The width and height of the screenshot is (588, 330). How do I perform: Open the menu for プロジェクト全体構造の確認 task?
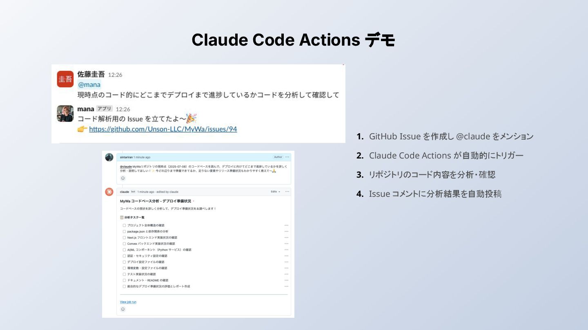[286, 225]
